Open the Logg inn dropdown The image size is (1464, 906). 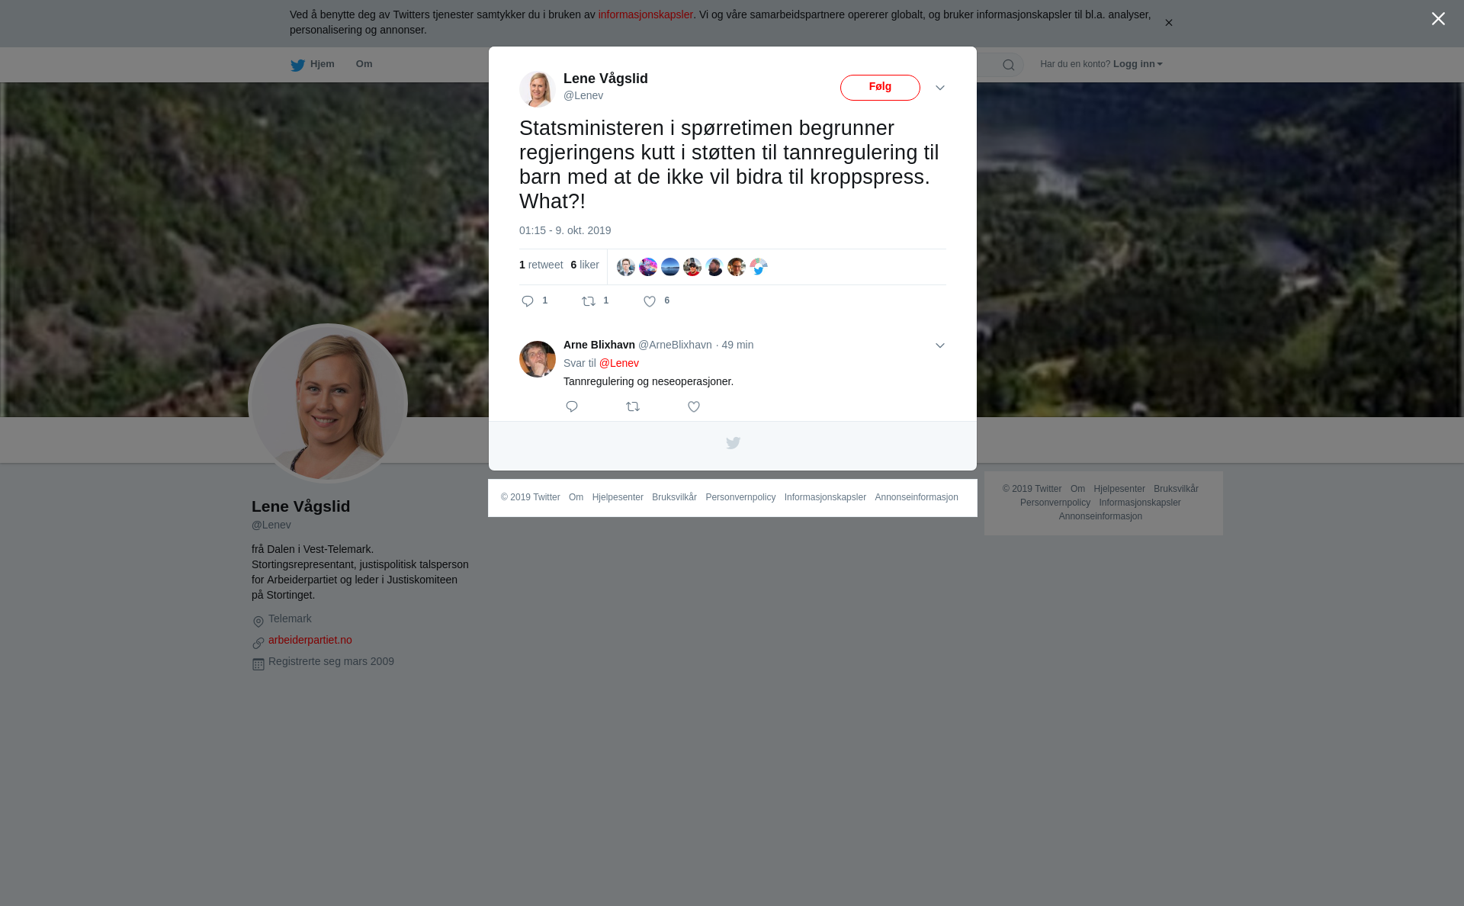click(x=1138, y=64)
